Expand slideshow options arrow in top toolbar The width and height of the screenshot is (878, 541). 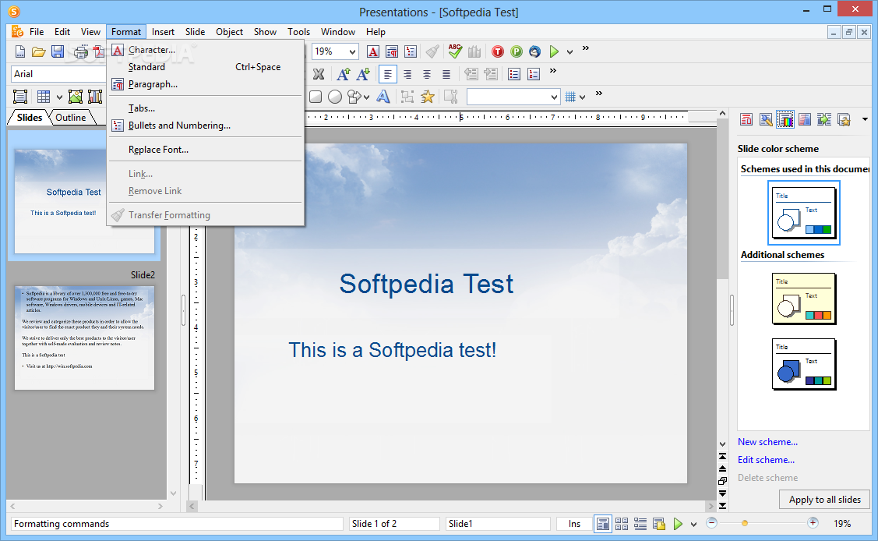pyautogui.click(x=569, y=52)
